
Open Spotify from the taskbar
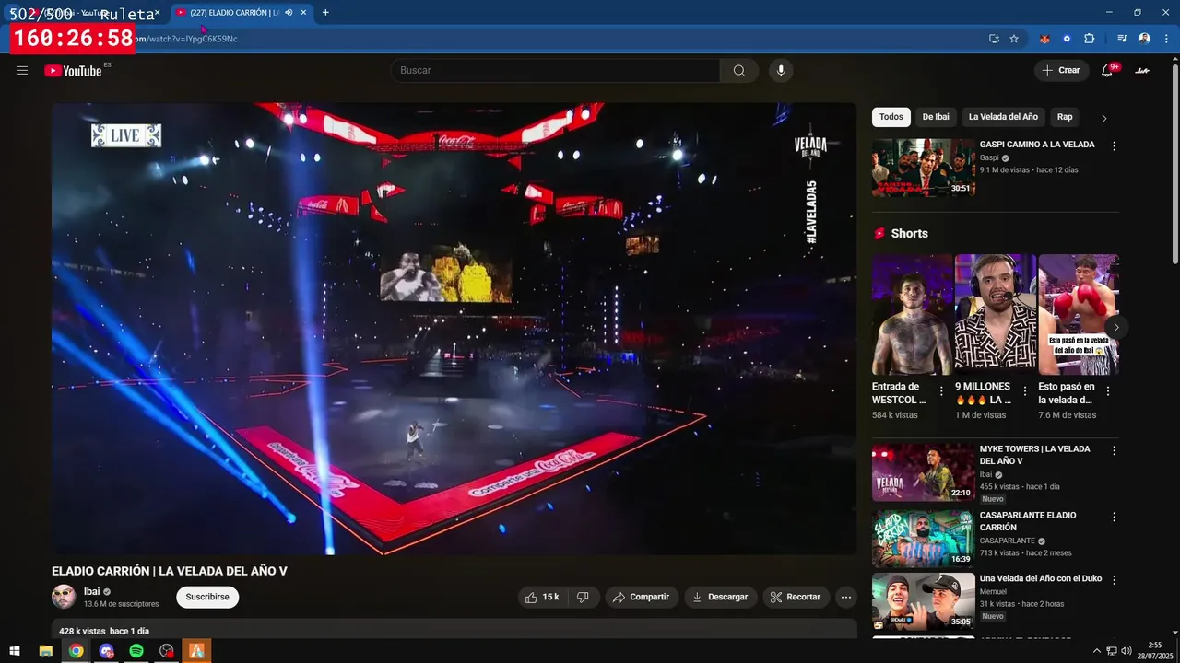point(136,651)
